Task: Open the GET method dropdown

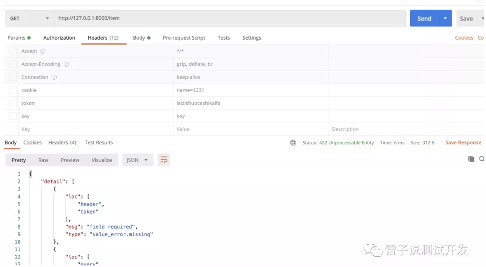Action: click(x=29, y=18)
